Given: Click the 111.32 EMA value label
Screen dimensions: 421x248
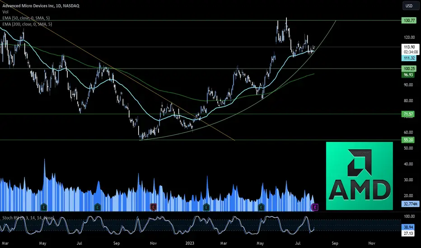Looking at the screenshot, I should click(x=409, y=58).
